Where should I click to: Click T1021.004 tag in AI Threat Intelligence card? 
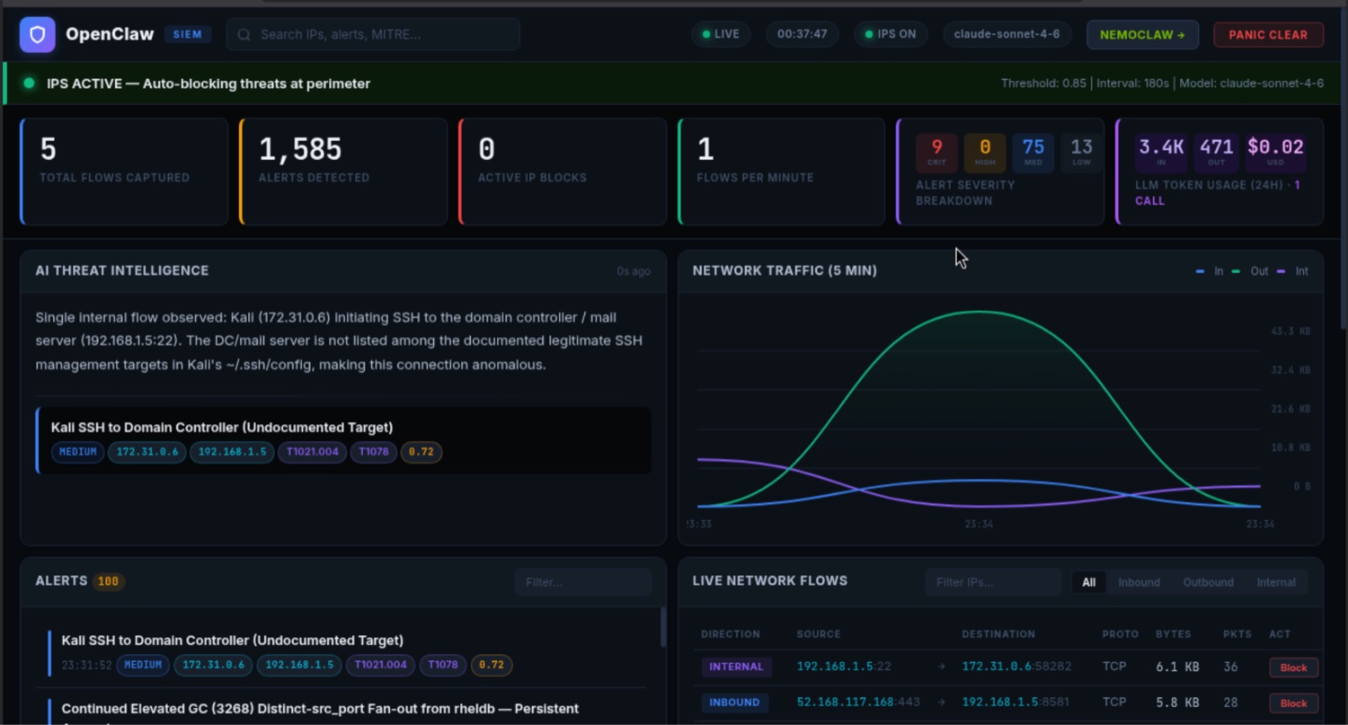click(312, 452)
